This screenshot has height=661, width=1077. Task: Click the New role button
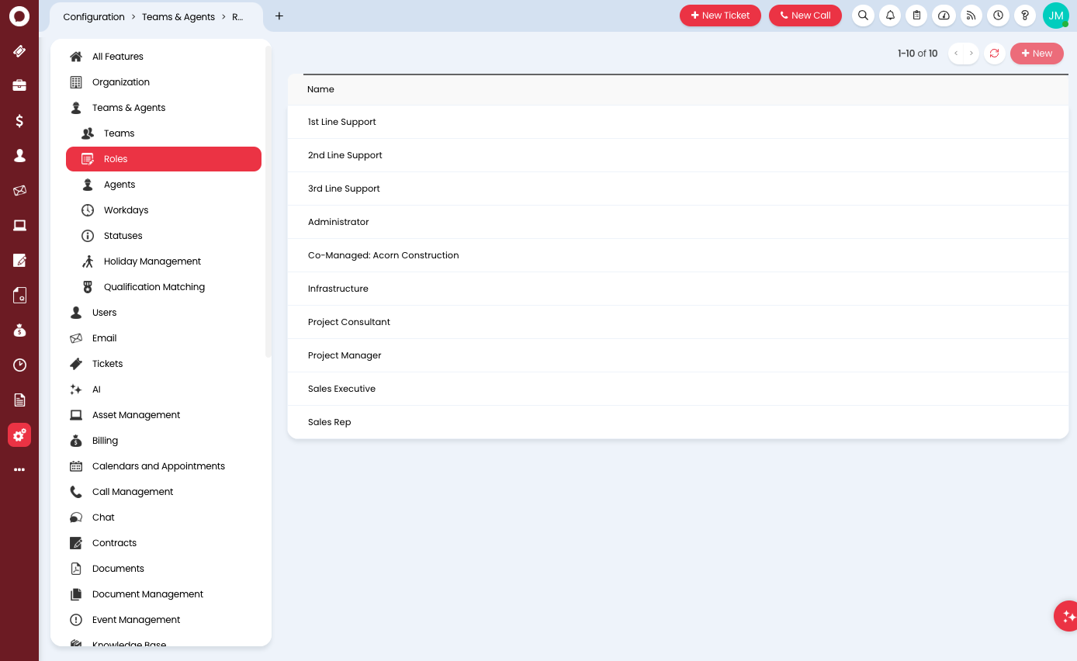pyautogui.click(x=1037, y=54)
